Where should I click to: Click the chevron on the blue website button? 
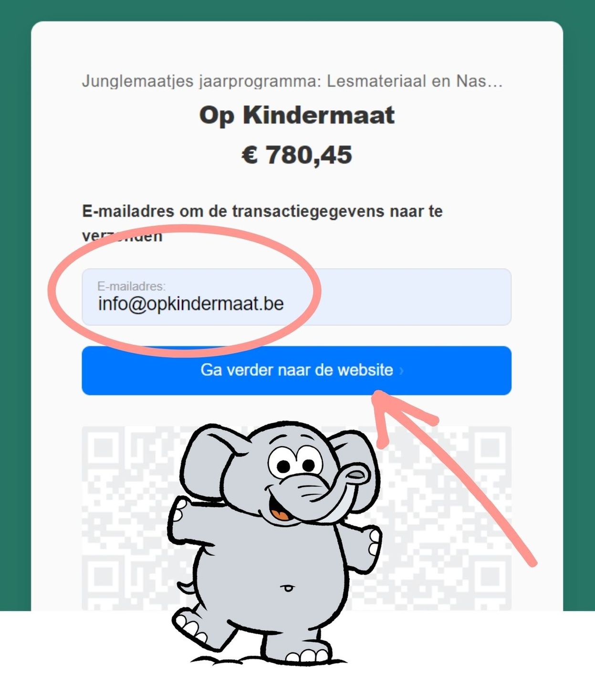401,371
